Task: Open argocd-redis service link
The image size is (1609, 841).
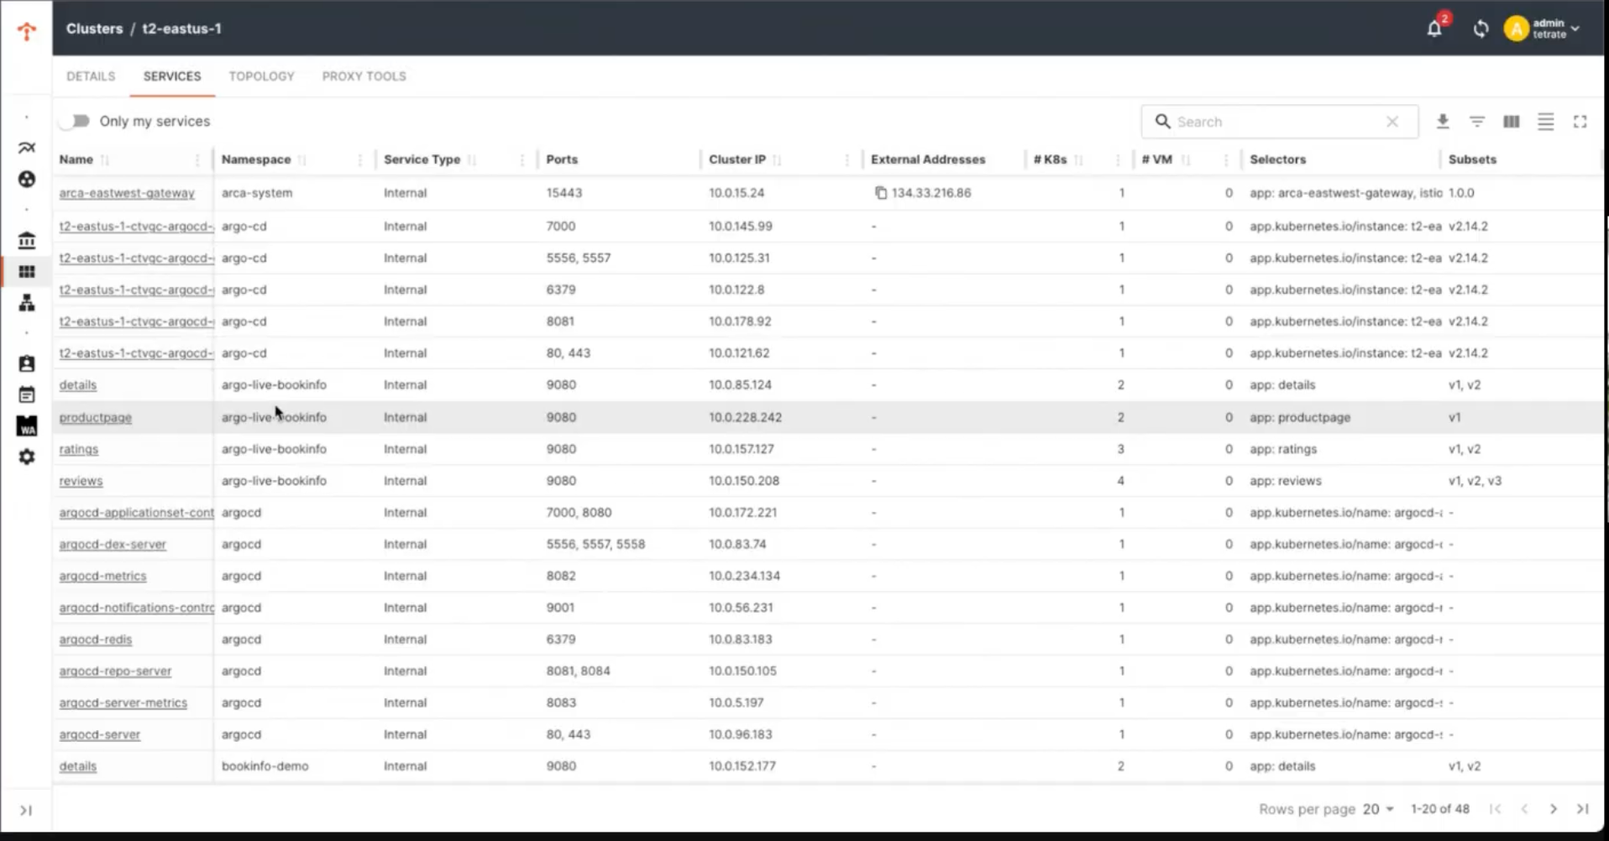Action: click(x=96, y=640)
